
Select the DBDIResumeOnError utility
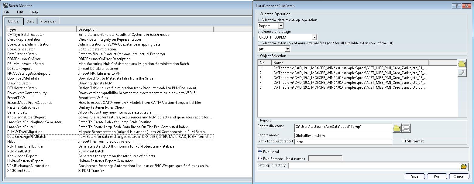pos(24,59)
